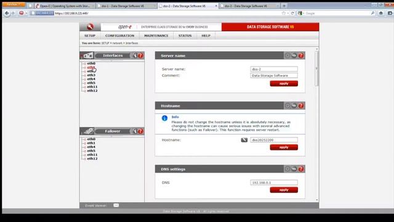This screenshot has height=222, width=394.
Task: Focus the Hostname input field
Action: [274, 140]
